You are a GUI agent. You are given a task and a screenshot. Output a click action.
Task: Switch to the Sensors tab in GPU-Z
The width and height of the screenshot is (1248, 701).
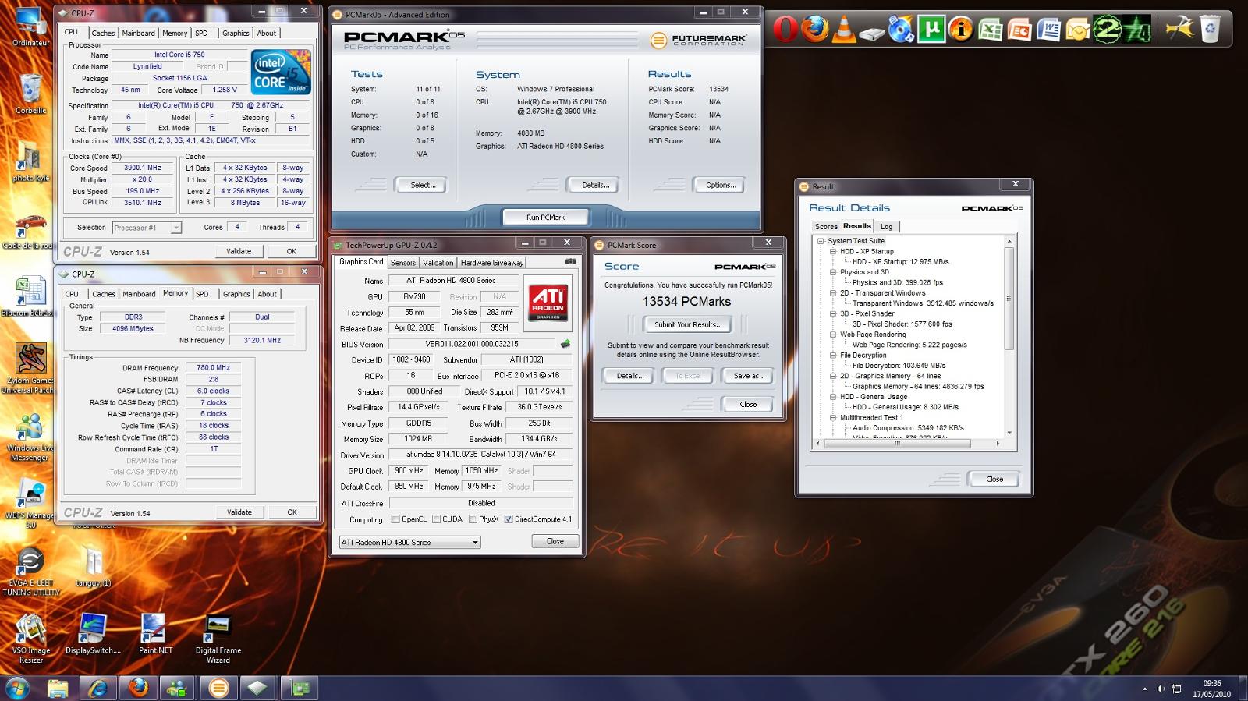pyautogui.click(x=403, y=263)
